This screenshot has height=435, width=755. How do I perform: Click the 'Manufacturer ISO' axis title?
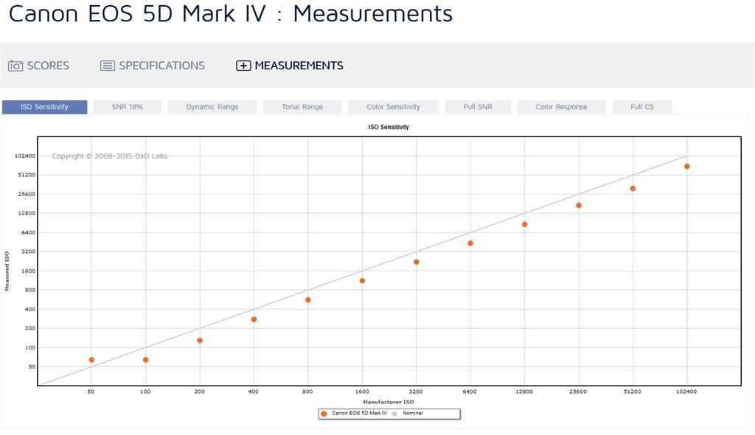(x=388, y=402)
